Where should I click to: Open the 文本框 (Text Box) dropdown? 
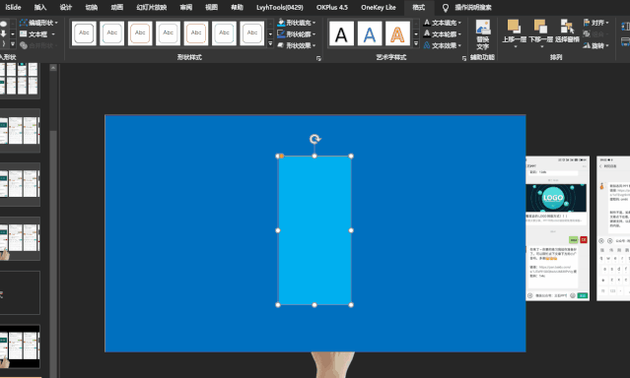(x=37, y=34)
